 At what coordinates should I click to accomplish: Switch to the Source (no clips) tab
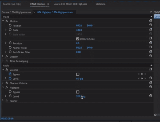(12, 4)
